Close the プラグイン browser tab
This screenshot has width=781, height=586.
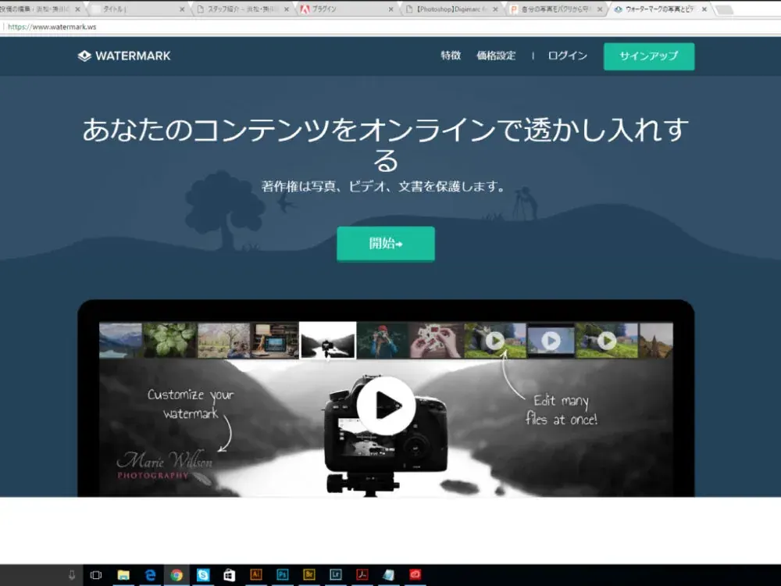tap(390, 9)
